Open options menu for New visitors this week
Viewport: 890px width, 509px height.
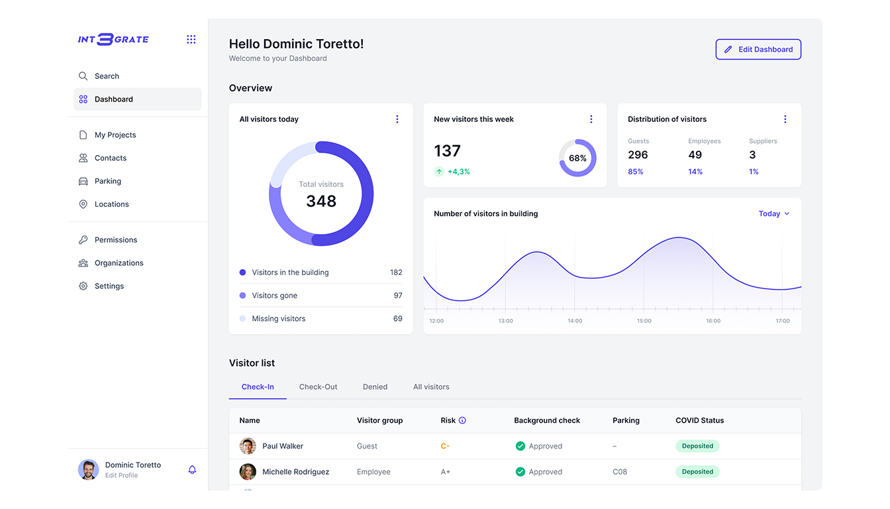click(591, 119)
